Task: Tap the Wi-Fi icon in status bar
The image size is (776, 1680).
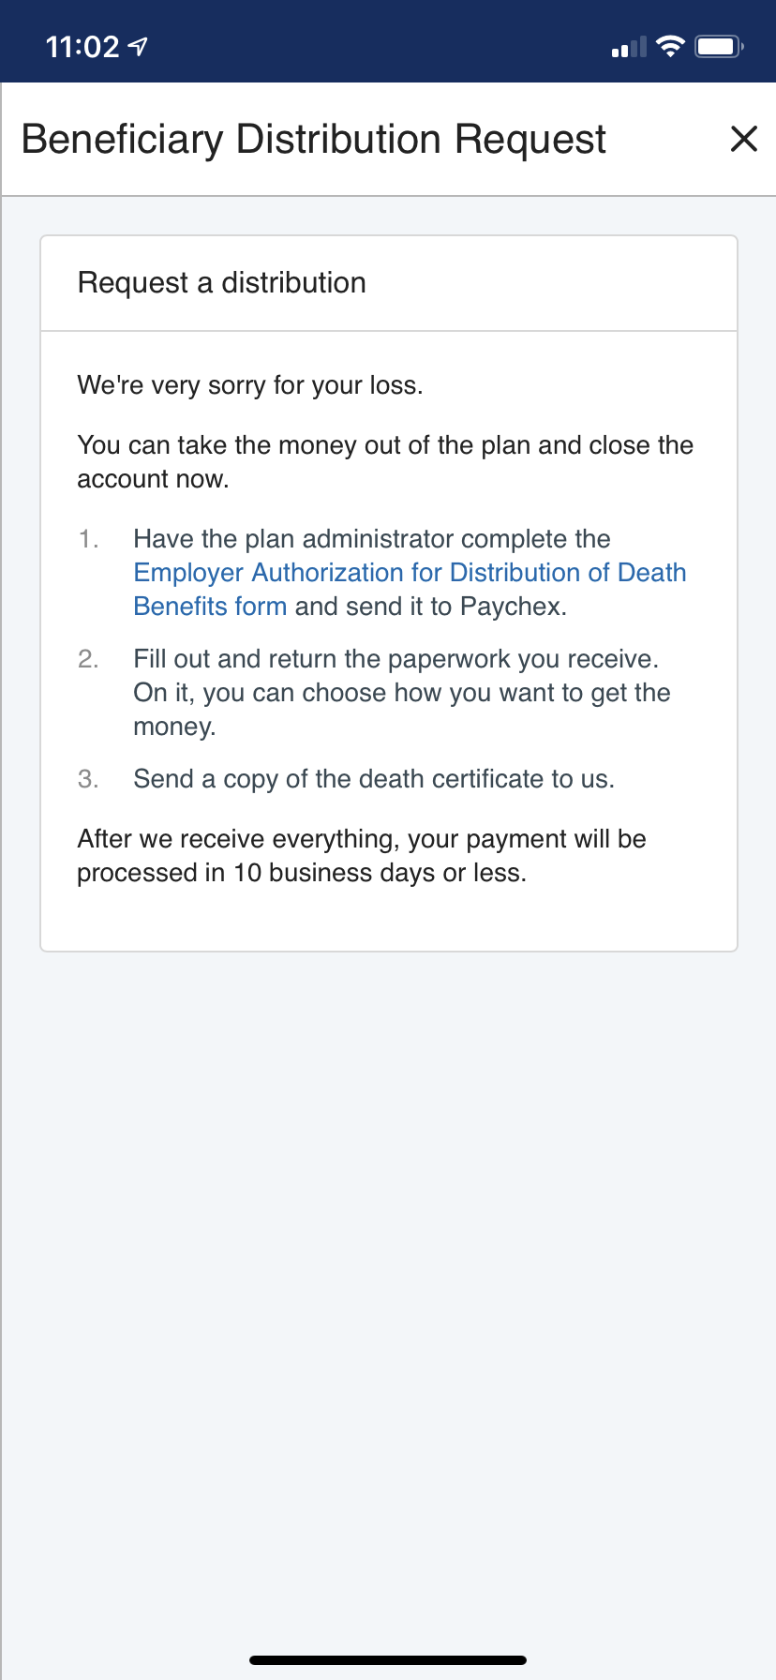Action: (x=670, y=46)
